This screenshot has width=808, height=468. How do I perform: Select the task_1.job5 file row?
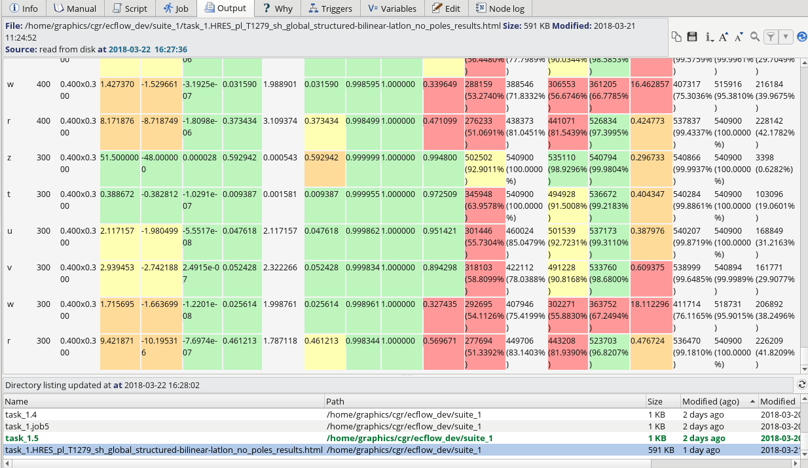point(27,426)
